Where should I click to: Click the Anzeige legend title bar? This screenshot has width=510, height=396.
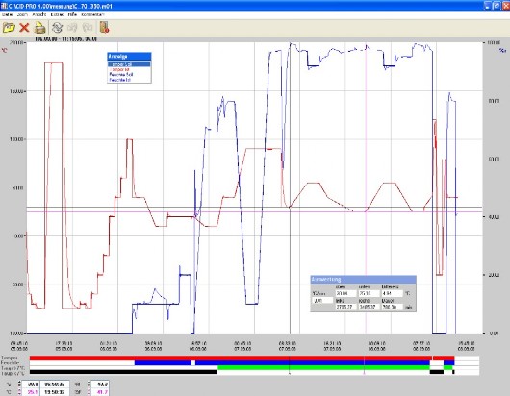(129, 56)
